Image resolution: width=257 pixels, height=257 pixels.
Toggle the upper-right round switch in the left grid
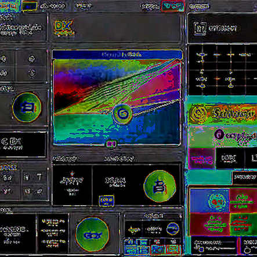click(x=31, y=59)
